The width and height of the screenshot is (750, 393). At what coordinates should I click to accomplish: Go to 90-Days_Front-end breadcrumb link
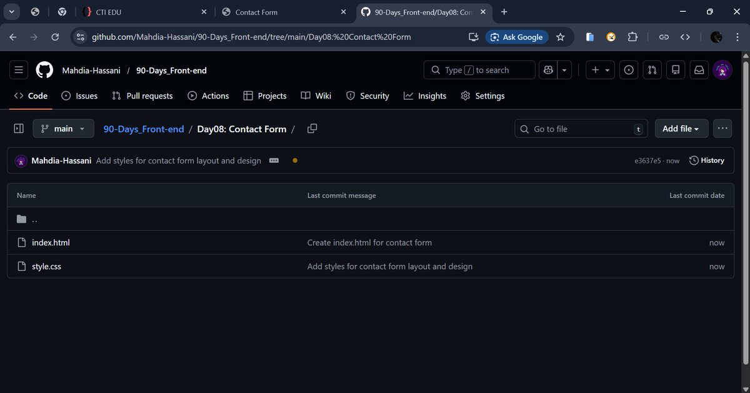pyautogui.click(x=144, y=129)
